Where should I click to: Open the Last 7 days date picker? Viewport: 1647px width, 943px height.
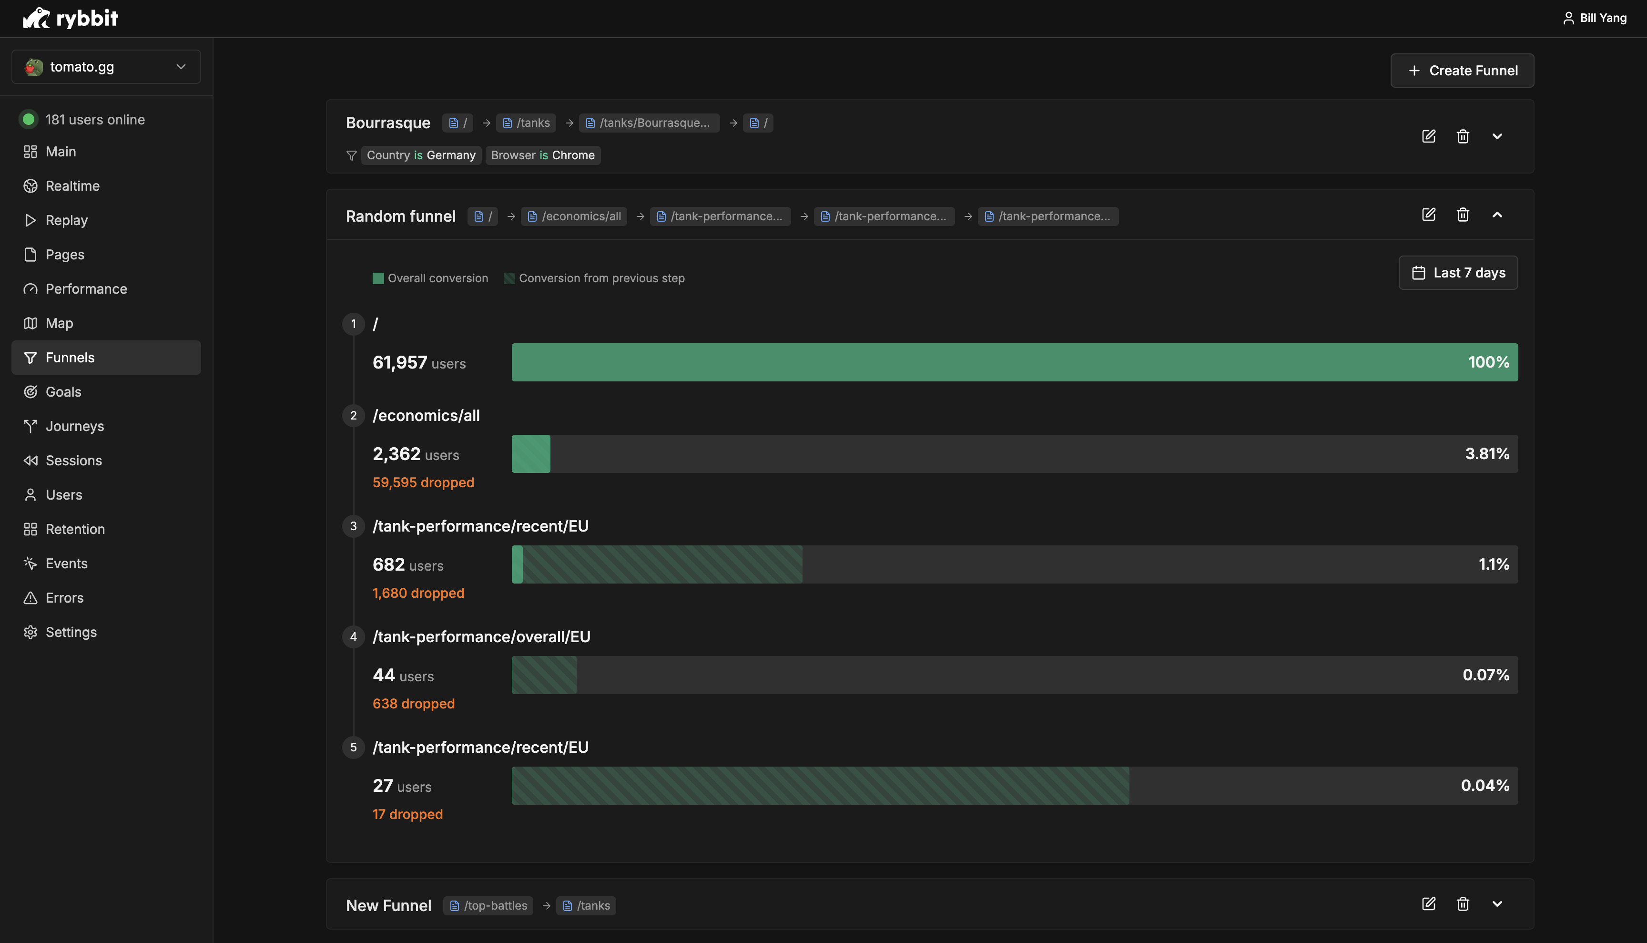point(1458,273)
